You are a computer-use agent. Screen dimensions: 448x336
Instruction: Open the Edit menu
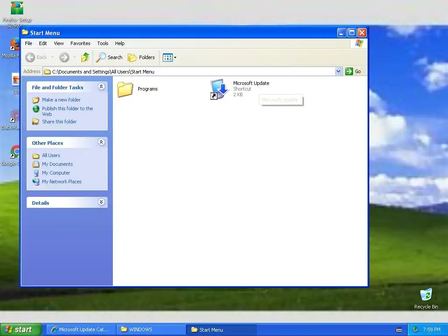43,43
